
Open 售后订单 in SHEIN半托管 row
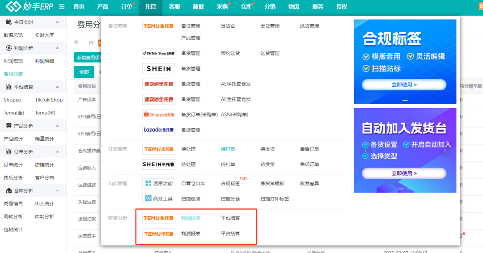pyautogui.click(x=309, y=164)
